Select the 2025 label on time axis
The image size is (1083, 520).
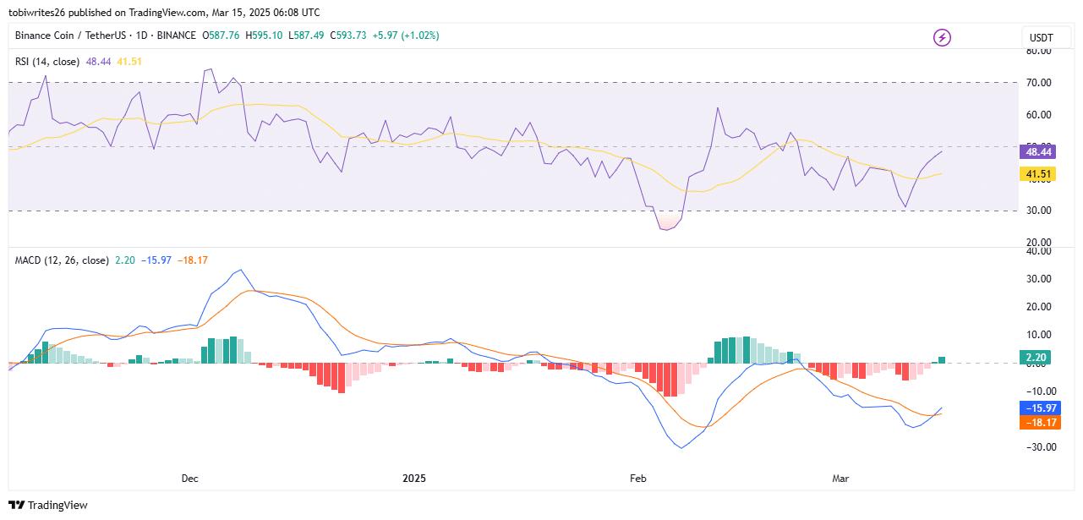[x=413, y=478]
